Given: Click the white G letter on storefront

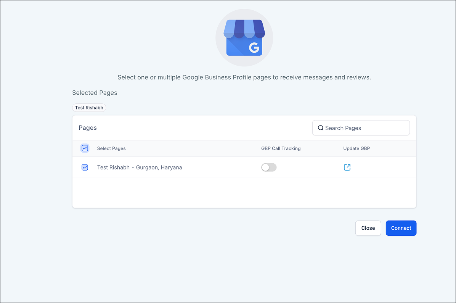Looking at the screenshot, I should point(254,48).
